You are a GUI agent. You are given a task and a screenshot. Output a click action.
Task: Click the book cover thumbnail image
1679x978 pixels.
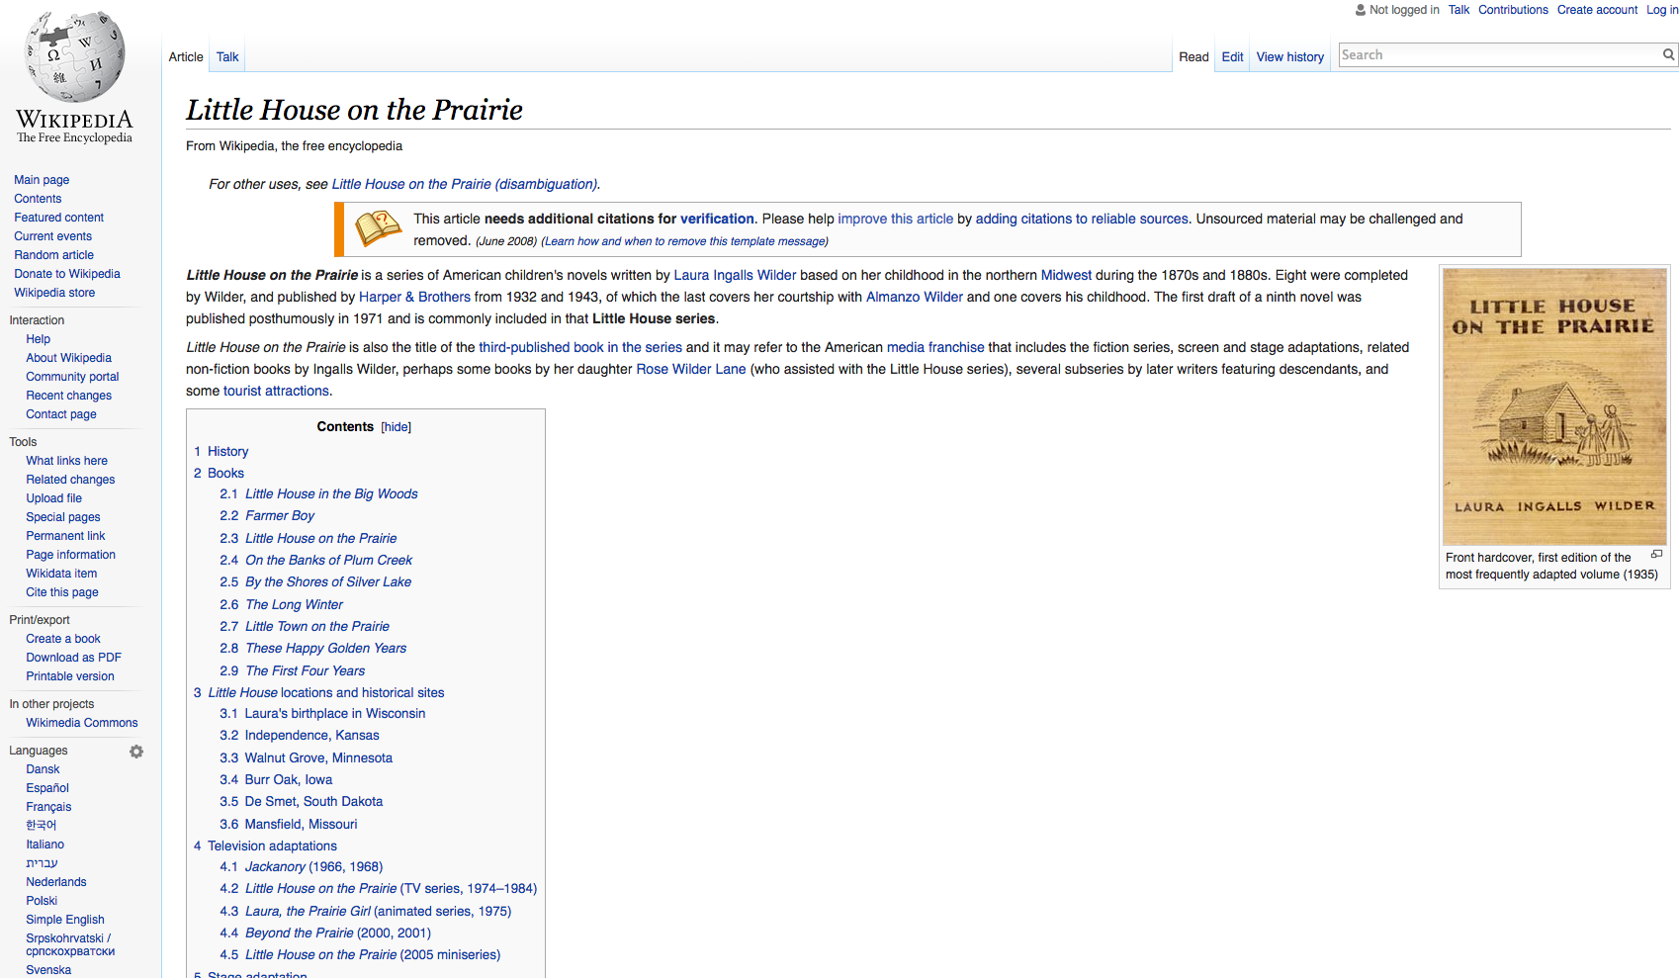pos(1553,406)
